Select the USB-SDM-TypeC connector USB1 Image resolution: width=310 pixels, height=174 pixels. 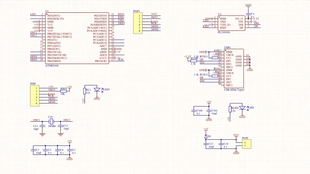coord(234,68)
